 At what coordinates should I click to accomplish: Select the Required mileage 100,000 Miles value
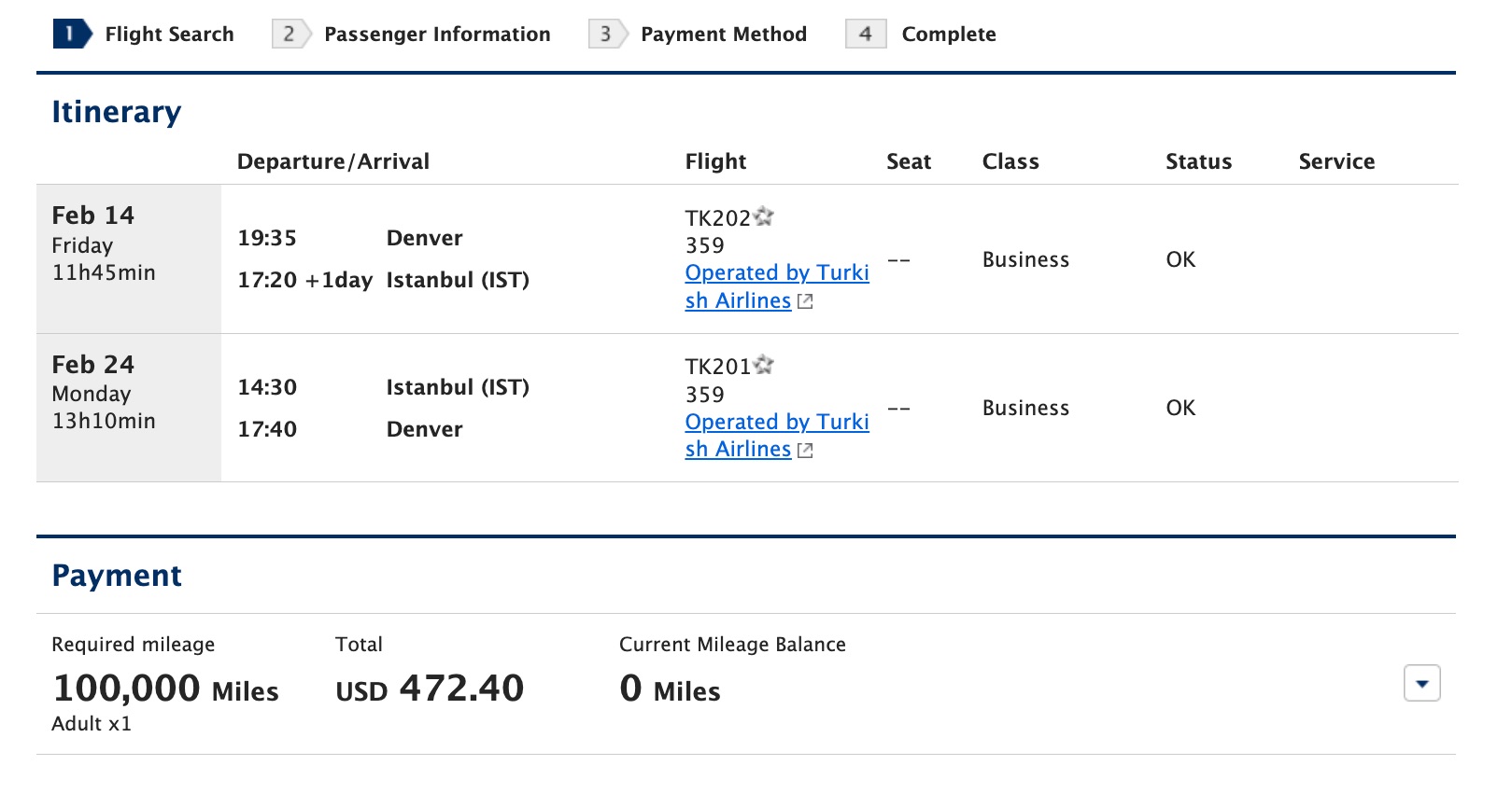pyautogui.click(x=165, y=689)
